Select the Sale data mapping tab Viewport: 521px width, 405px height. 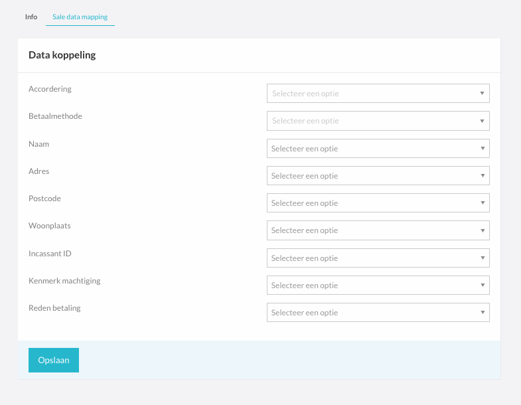(x=80, y=17)
